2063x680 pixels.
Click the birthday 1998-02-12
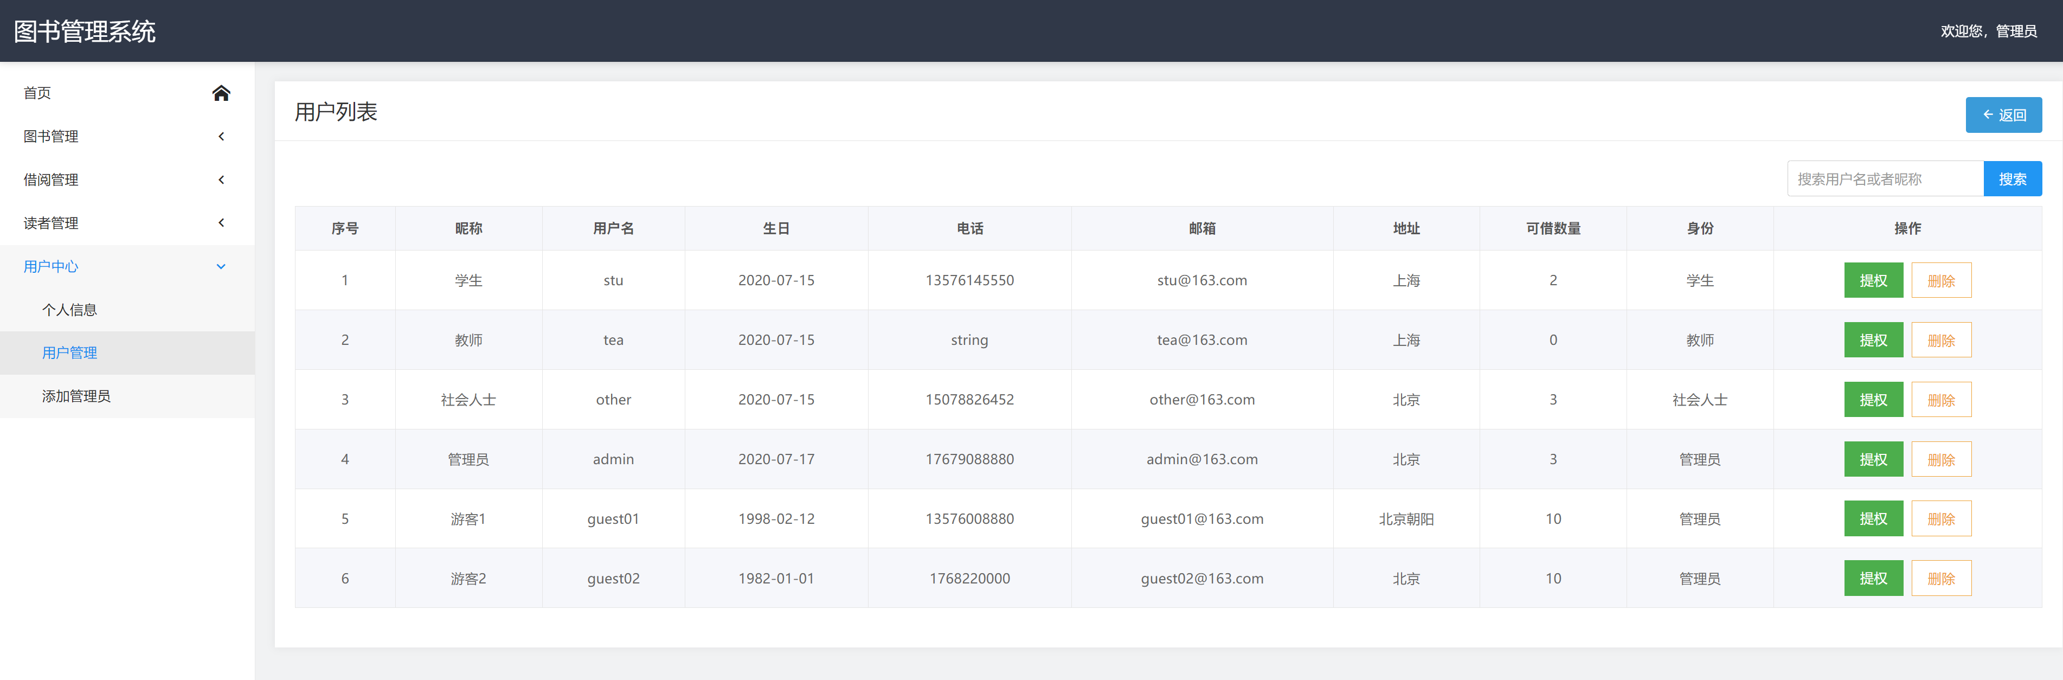click(x=776, y=519)
